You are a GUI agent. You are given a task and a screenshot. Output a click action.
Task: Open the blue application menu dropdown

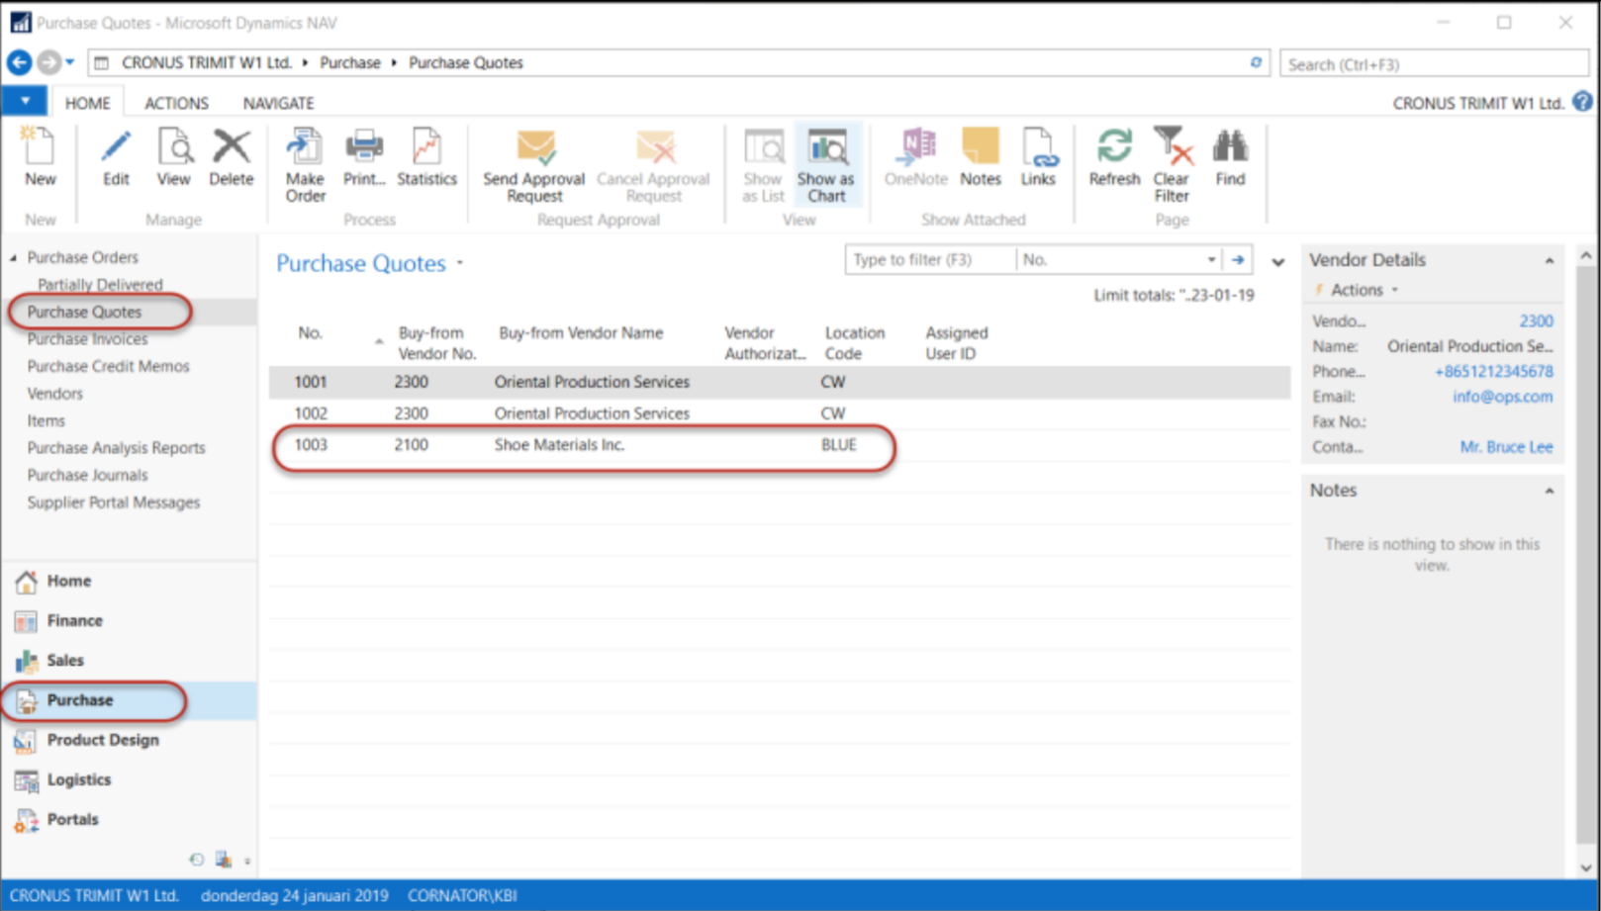(x=25, y=101)
